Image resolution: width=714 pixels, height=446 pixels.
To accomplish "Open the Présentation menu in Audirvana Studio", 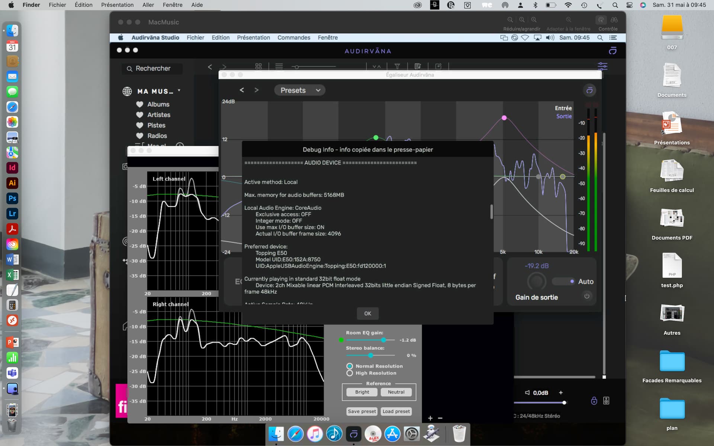I will click(x=254, y=38).
